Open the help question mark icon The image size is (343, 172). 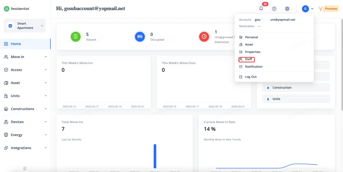[274, 9]
